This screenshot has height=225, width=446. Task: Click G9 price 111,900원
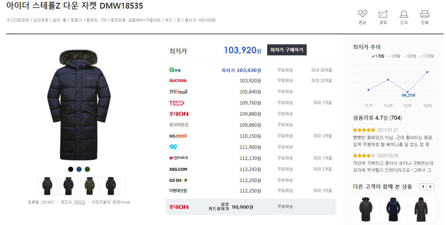[x=250, y=147]
